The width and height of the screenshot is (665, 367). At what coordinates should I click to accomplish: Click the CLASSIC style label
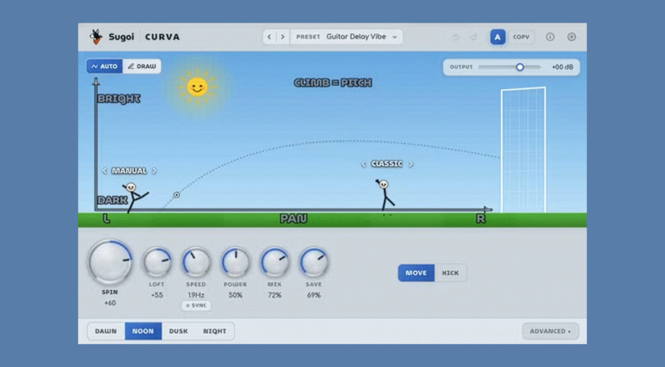coord(386,164)
